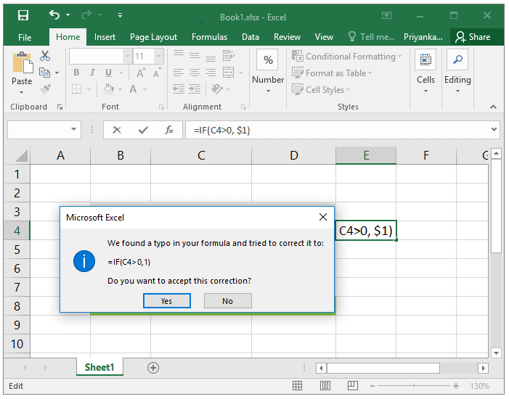Open the Cells group menu
Image resolution: width=509 pixels, height=399 pixels.
tap(425, 71)
